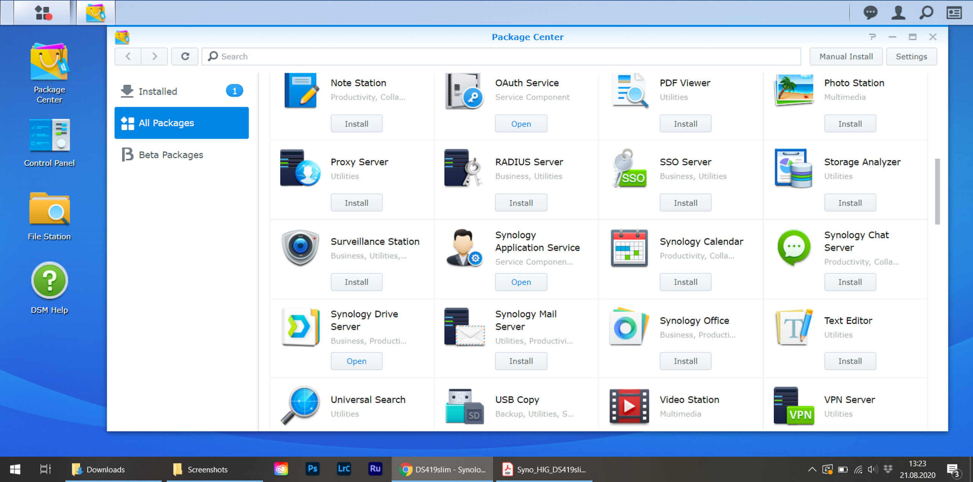Open the Package Center help question mark

[x=872, y=37]
